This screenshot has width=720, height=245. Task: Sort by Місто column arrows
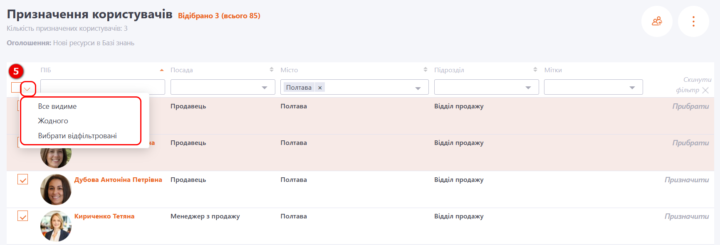425,70
